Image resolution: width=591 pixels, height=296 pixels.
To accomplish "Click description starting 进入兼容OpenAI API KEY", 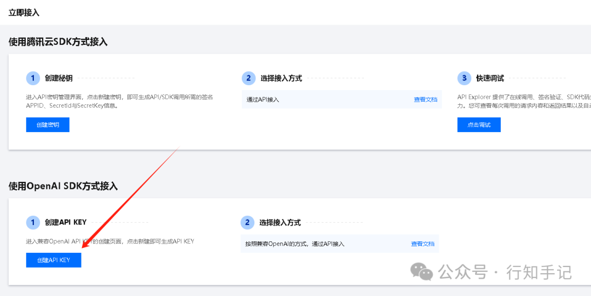I will (110, 241).
